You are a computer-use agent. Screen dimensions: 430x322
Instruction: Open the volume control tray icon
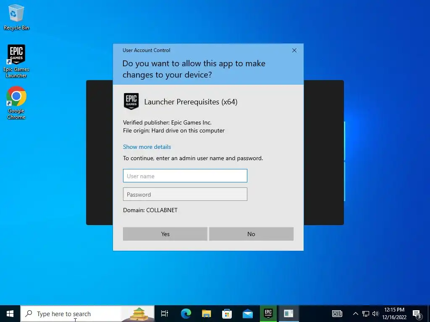click(x=375, y=314)
